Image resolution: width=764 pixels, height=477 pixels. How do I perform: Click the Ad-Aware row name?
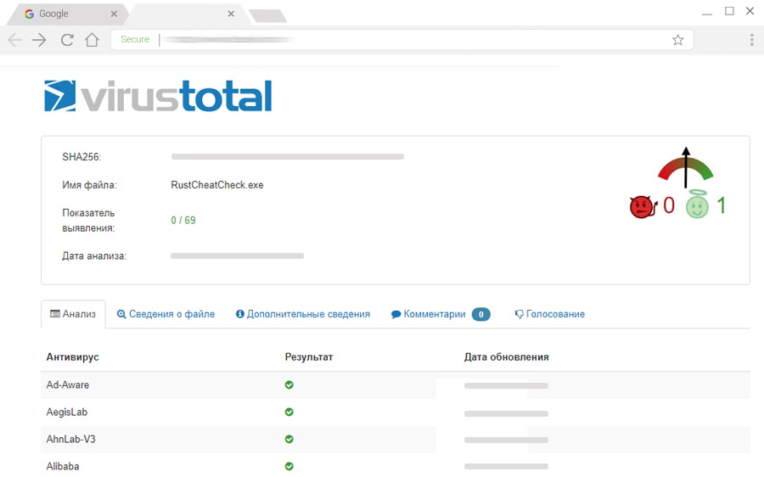point(68,385)
